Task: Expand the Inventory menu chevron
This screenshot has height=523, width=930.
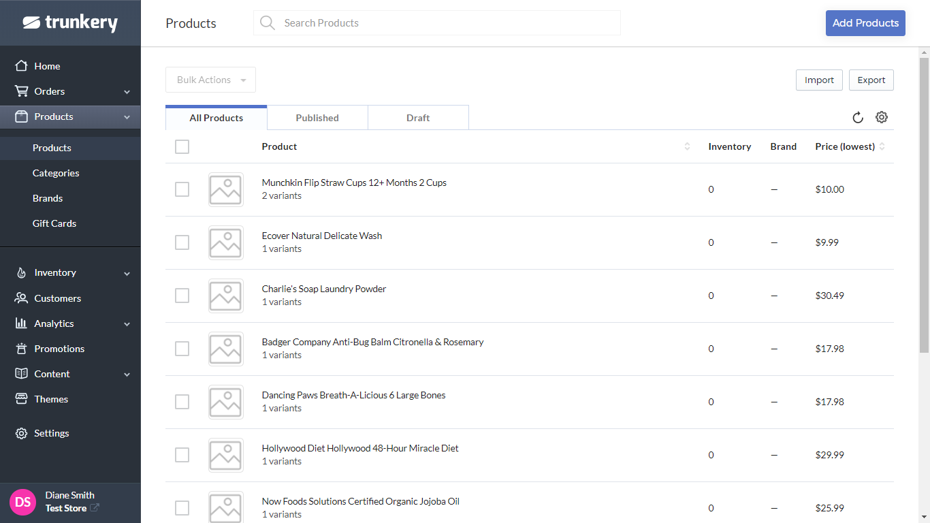Action: [127, 273]
